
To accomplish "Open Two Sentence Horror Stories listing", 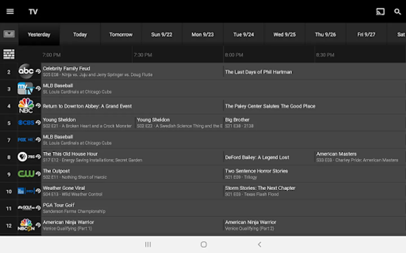I will pyautogui.click(x=315, y=174).
